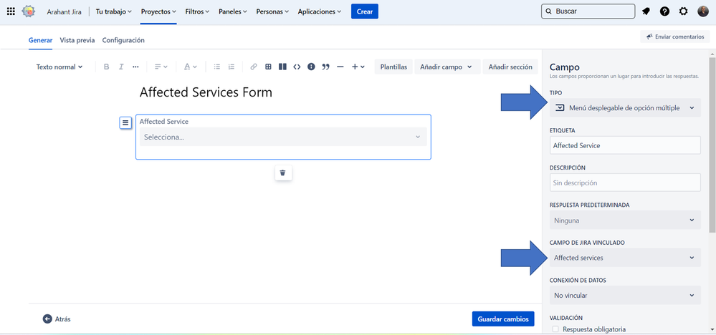Open the Respuesta predeterminada dropdown
The height and width of the screenshot is (335, 716).
(625, 220)
